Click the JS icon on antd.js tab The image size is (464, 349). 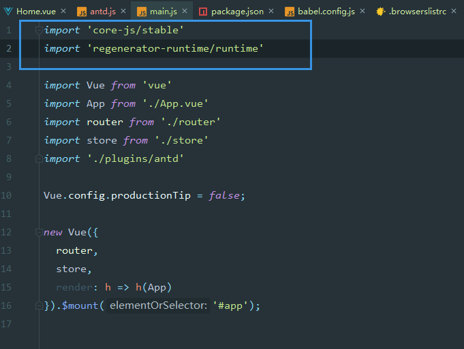pyautogui.click(x=82, y=12)
